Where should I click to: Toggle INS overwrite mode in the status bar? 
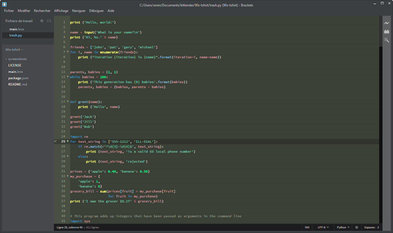(x=307, y=227)
